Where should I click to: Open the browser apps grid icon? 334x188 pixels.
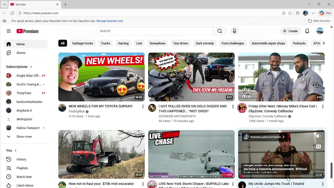coord(284,13)
